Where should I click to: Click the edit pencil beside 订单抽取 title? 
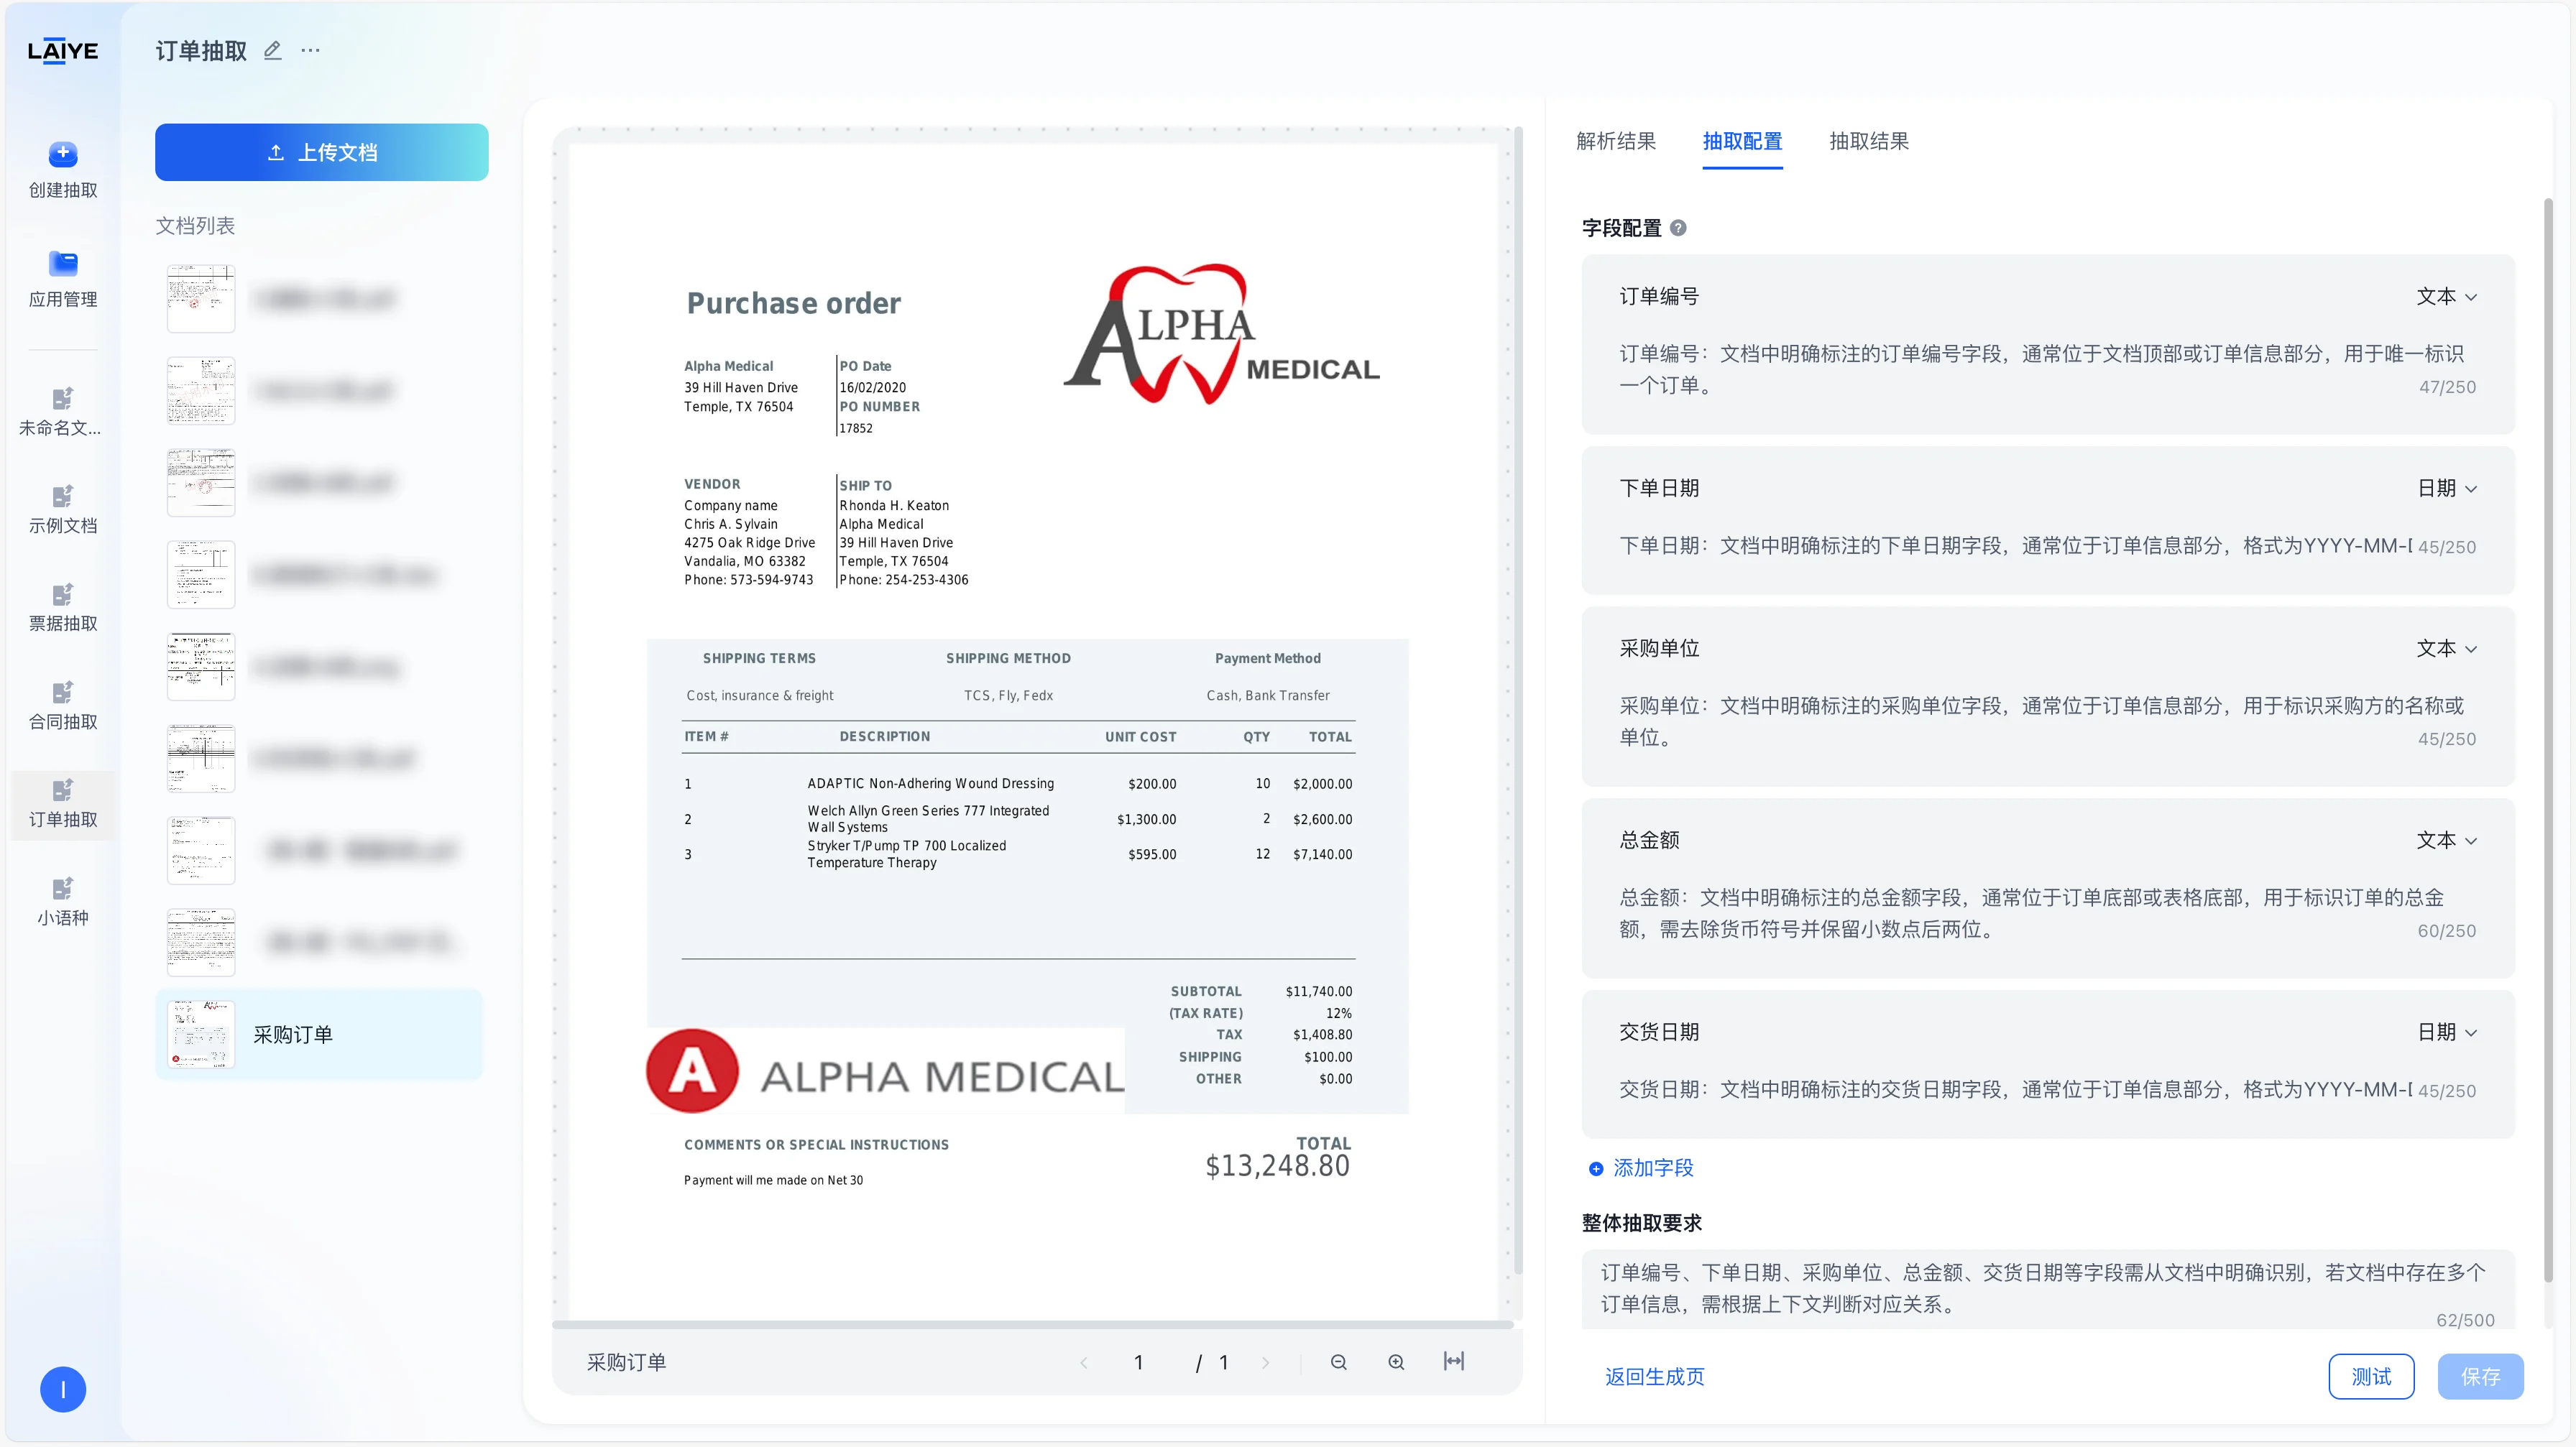tap(272, 50)
